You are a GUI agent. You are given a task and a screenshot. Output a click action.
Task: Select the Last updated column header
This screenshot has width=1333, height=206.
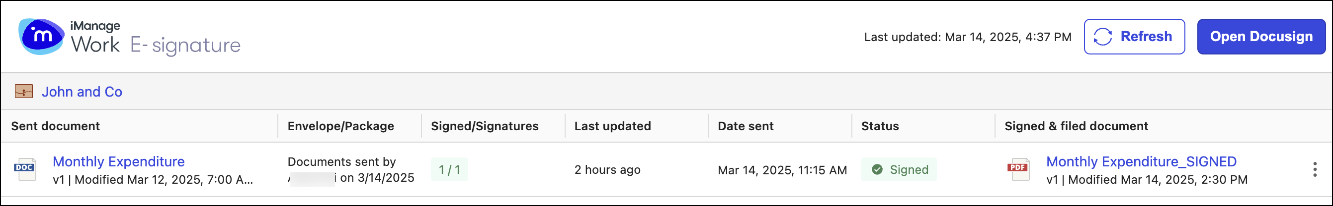point(612,126)
